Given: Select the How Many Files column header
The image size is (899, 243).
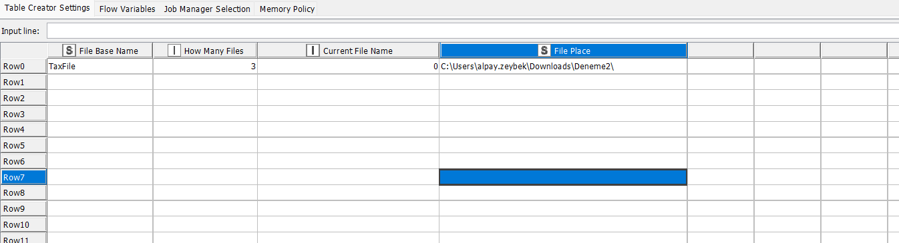Looking at the screenshot, I should coord(205,51).
